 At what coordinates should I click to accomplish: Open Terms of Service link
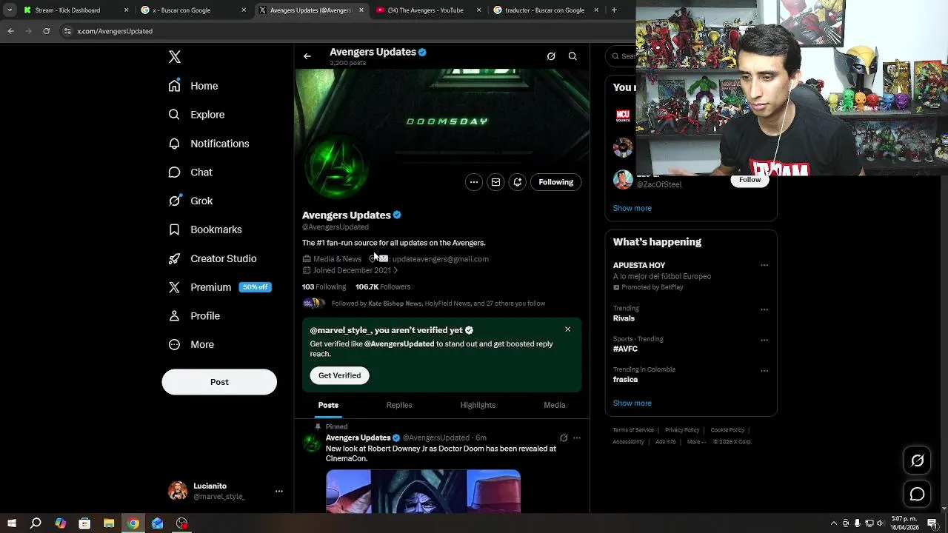tap(633, 430)
